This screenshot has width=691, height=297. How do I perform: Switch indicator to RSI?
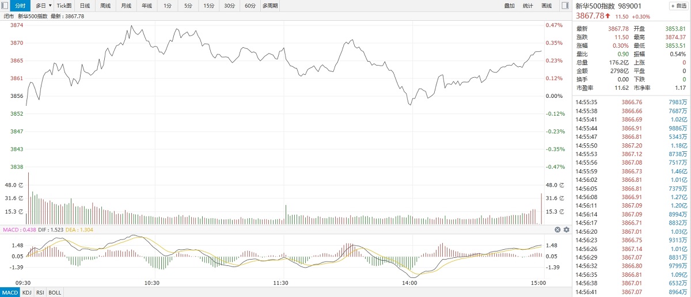click(x=40, y=292)
